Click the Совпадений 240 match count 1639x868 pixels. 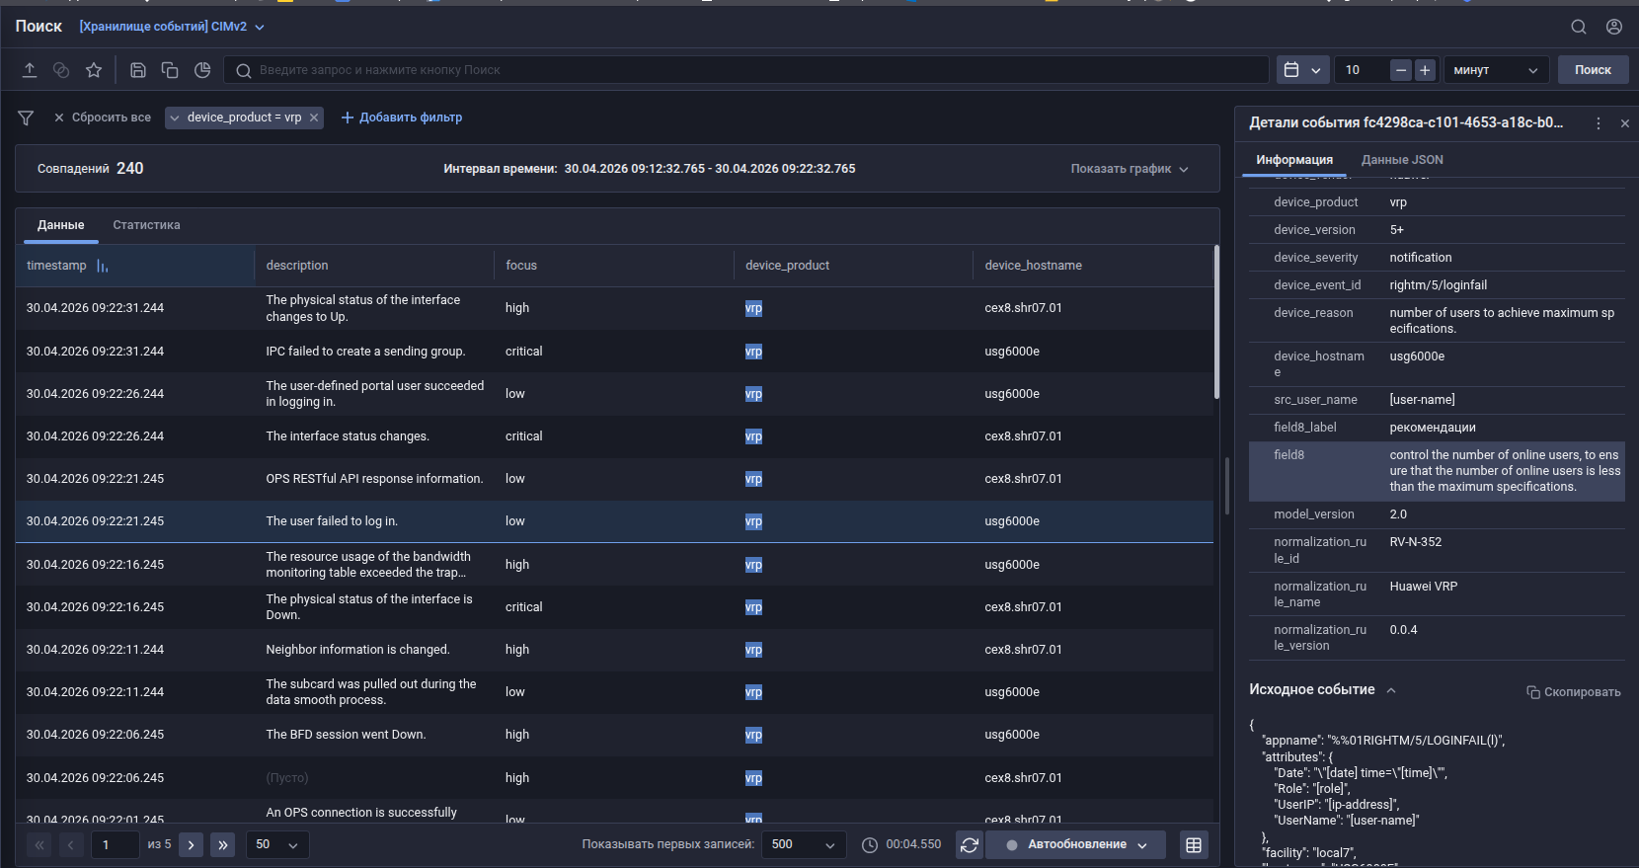pos(91,169)
